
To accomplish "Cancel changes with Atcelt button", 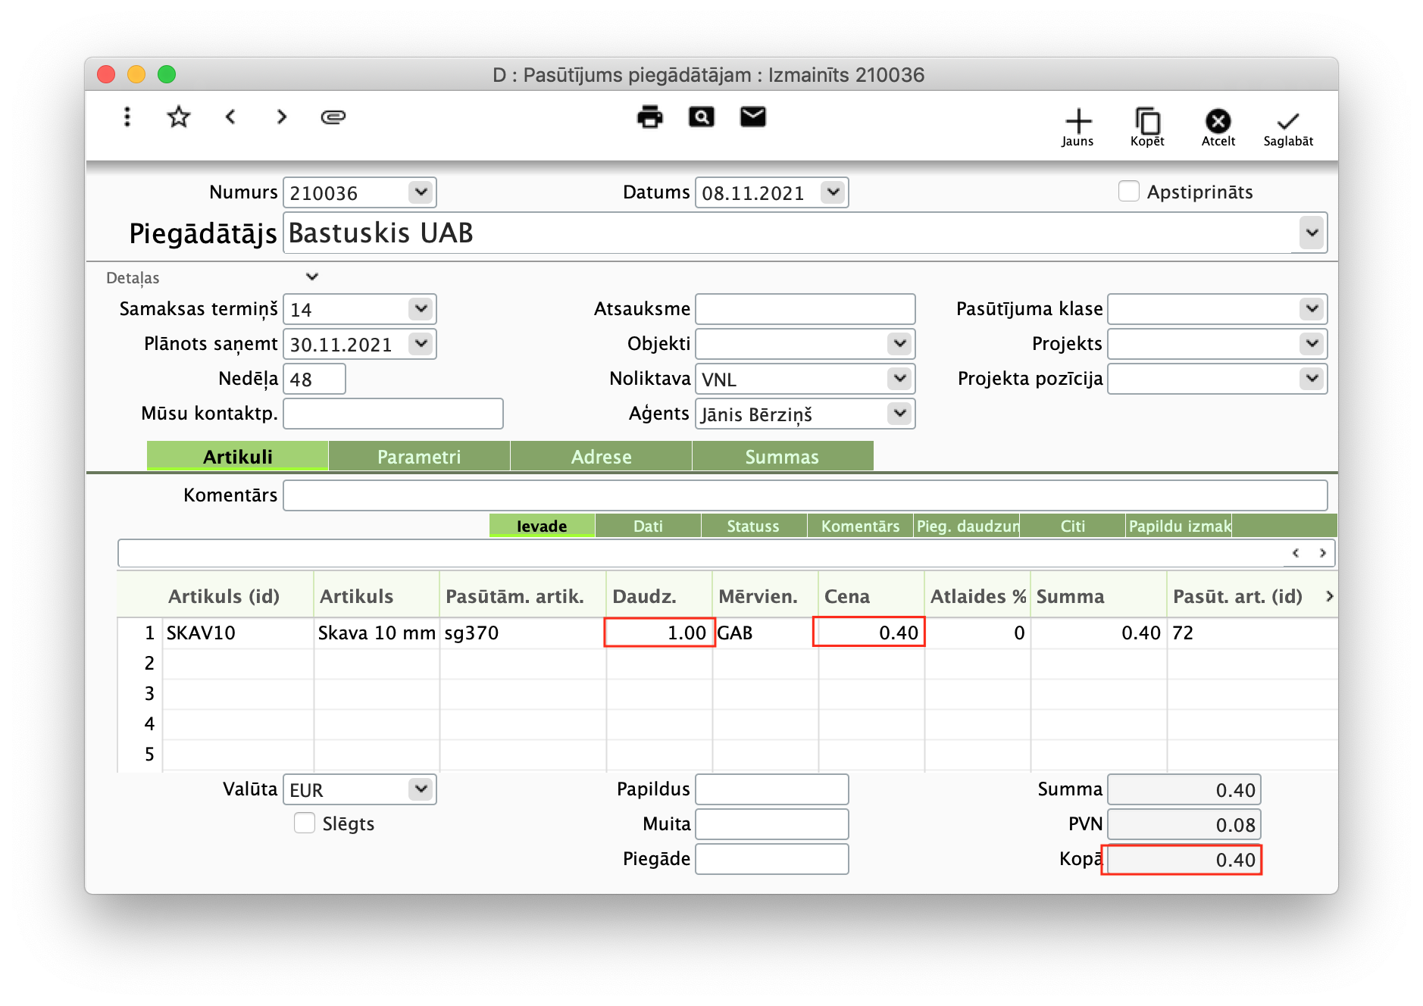I will pos(1218,127).
